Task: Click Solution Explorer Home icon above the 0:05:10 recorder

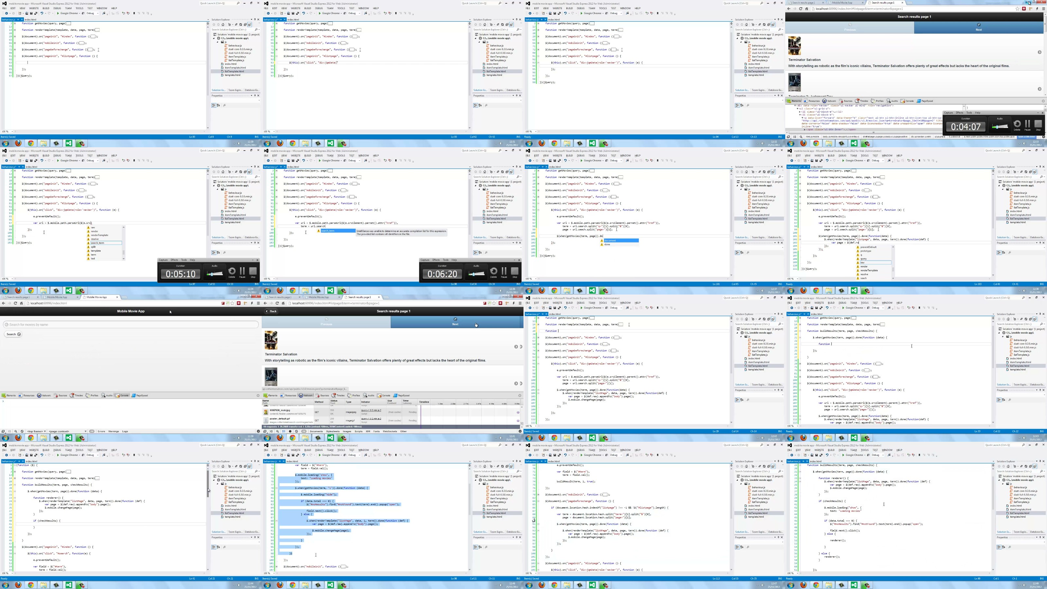Action: pos(223,171)
